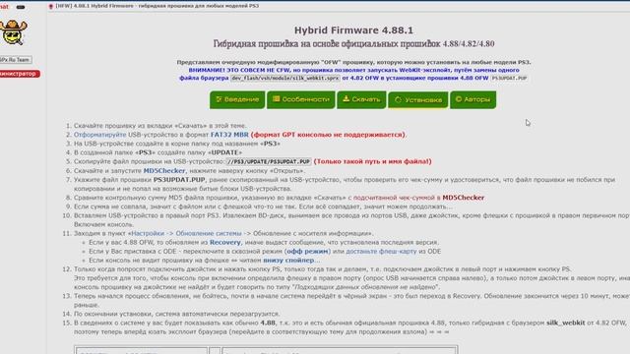Click MD5Checker link in step 8
The image size is (630, 354).
[464, 198]
